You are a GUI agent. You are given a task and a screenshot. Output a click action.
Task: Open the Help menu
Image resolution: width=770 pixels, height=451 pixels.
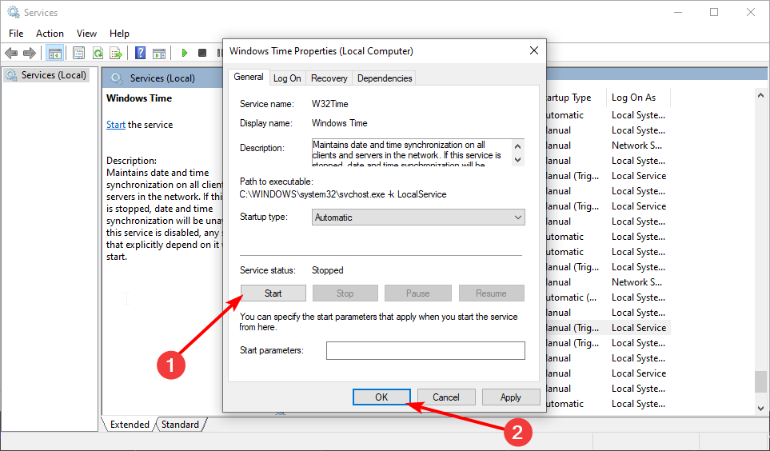click(x=119, y=34)
